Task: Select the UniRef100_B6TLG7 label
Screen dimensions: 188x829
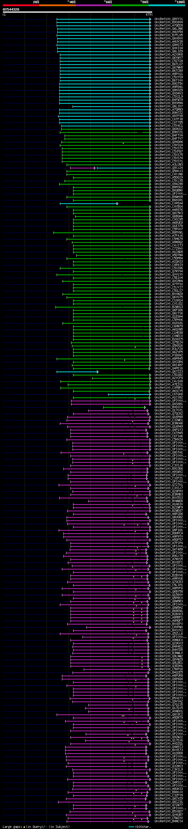Action: [x=169, y=64]
